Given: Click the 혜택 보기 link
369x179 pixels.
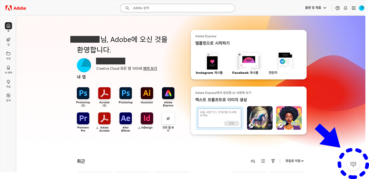Looking at the screenshot, I should (x=150, y=68).
